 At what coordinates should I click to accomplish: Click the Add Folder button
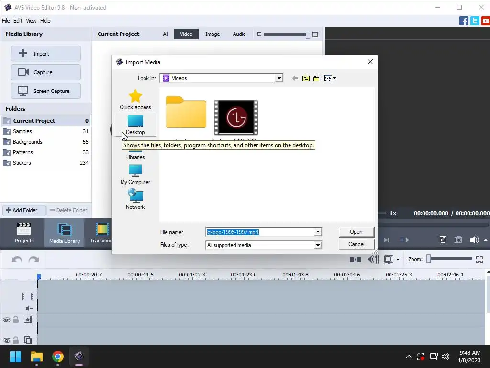coord(24,210)
